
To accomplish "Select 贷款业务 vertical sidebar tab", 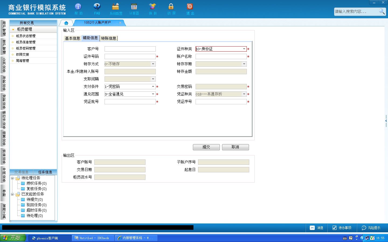I will tap(4, 102).
